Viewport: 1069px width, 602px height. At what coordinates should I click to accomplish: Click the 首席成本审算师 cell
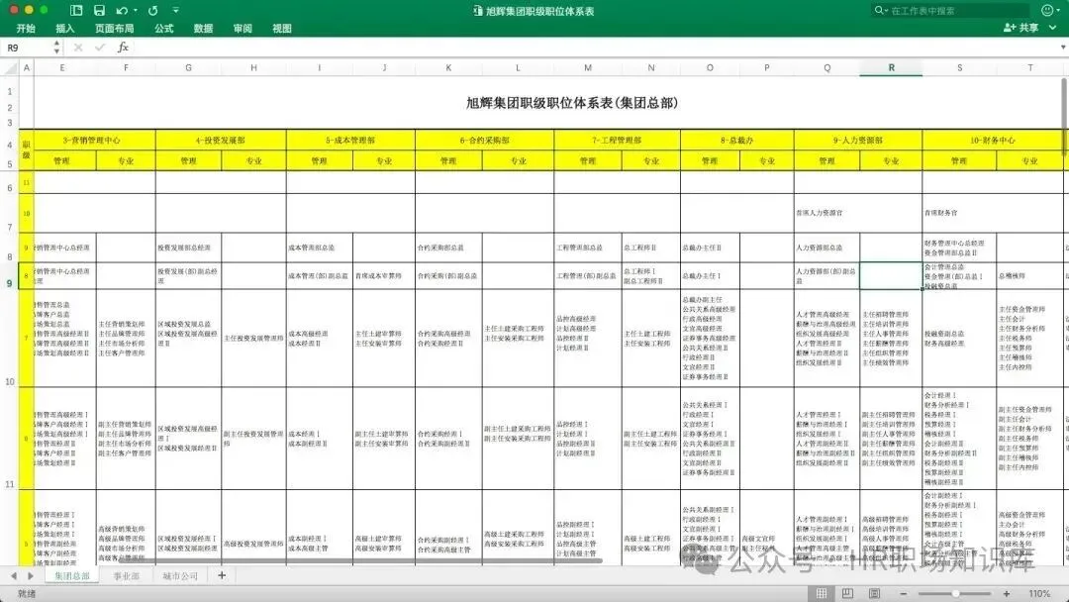point(384,276)
